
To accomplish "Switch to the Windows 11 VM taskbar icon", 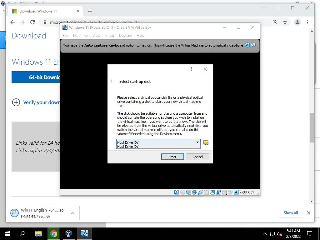I will click(84, 234).
